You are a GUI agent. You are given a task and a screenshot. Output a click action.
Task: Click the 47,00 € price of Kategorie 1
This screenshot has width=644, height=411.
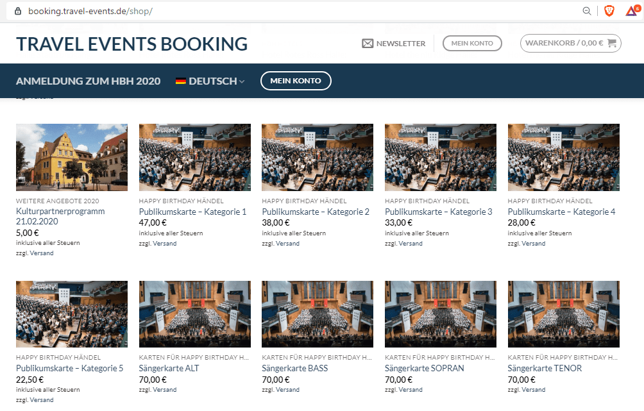point(153,223)
